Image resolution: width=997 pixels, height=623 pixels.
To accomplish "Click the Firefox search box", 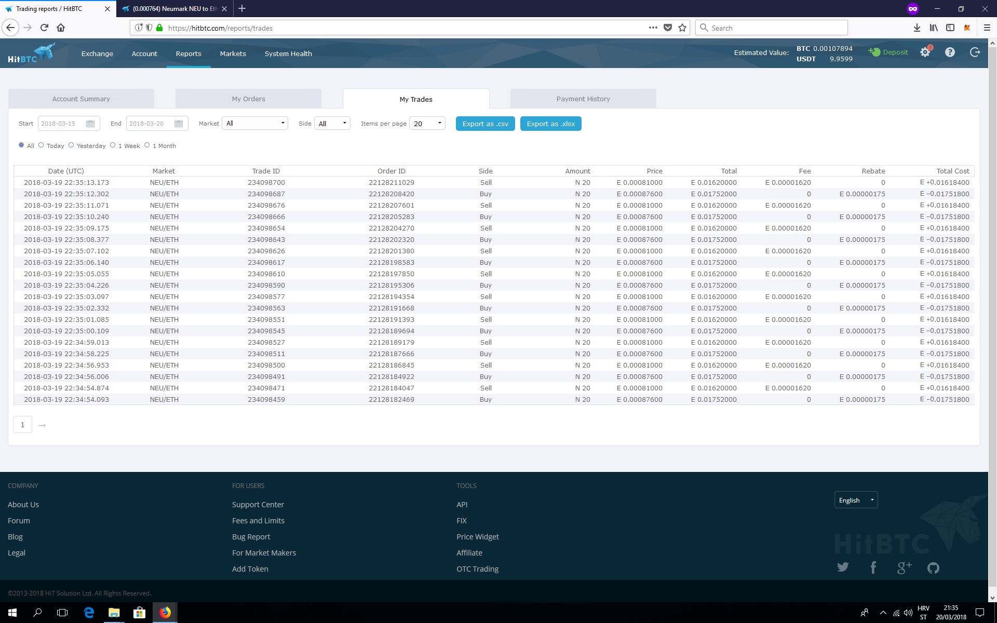I will [771, 28].
